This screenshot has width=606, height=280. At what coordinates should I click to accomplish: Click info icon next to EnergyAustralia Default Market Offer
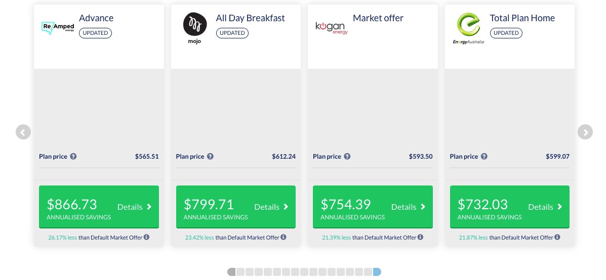click(557, 237)
